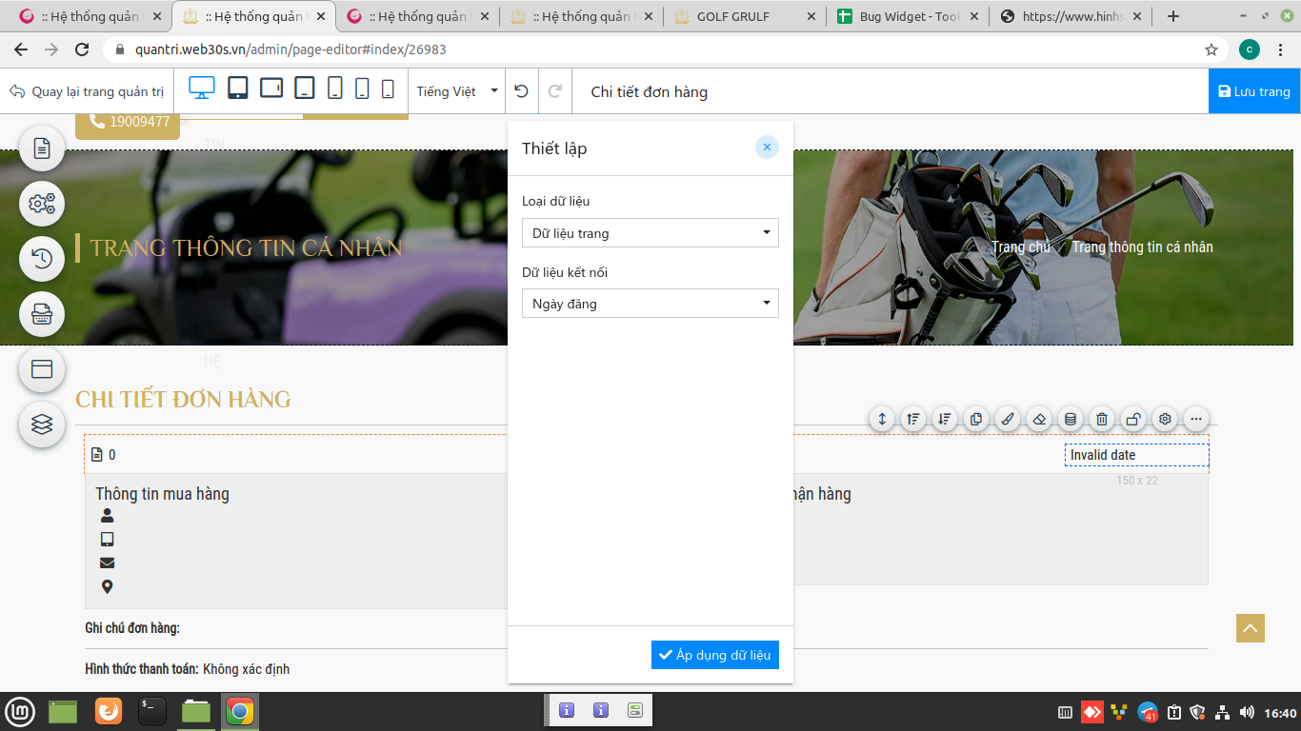Reload the page in Chrome

(x=82, y=49)
